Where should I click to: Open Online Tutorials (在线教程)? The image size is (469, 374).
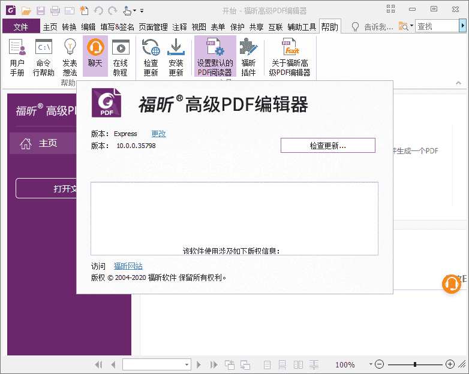click(121, 57)
